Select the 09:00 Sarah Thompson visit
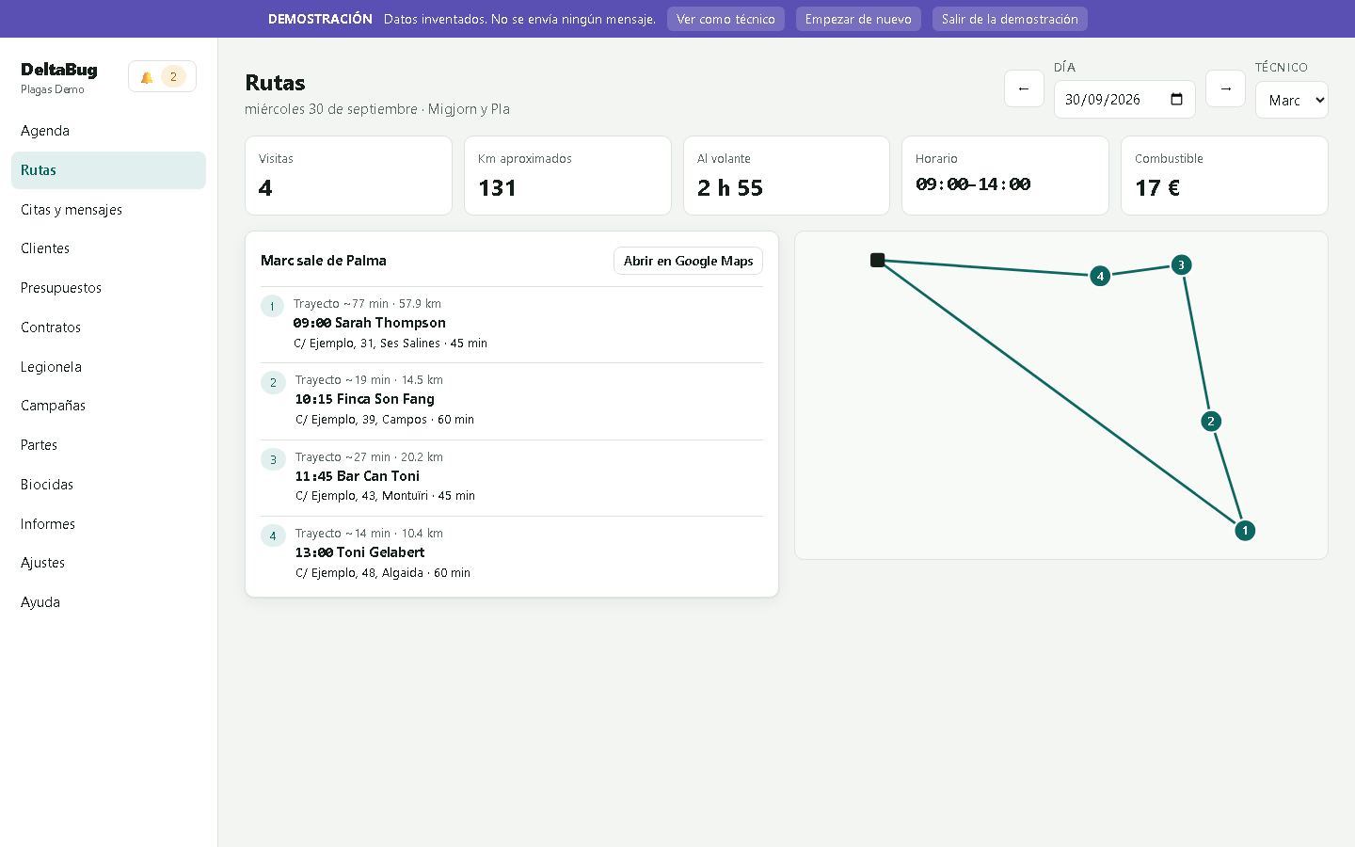The height and width of the screenshot is (847, 1355). (x=512, y=324)
